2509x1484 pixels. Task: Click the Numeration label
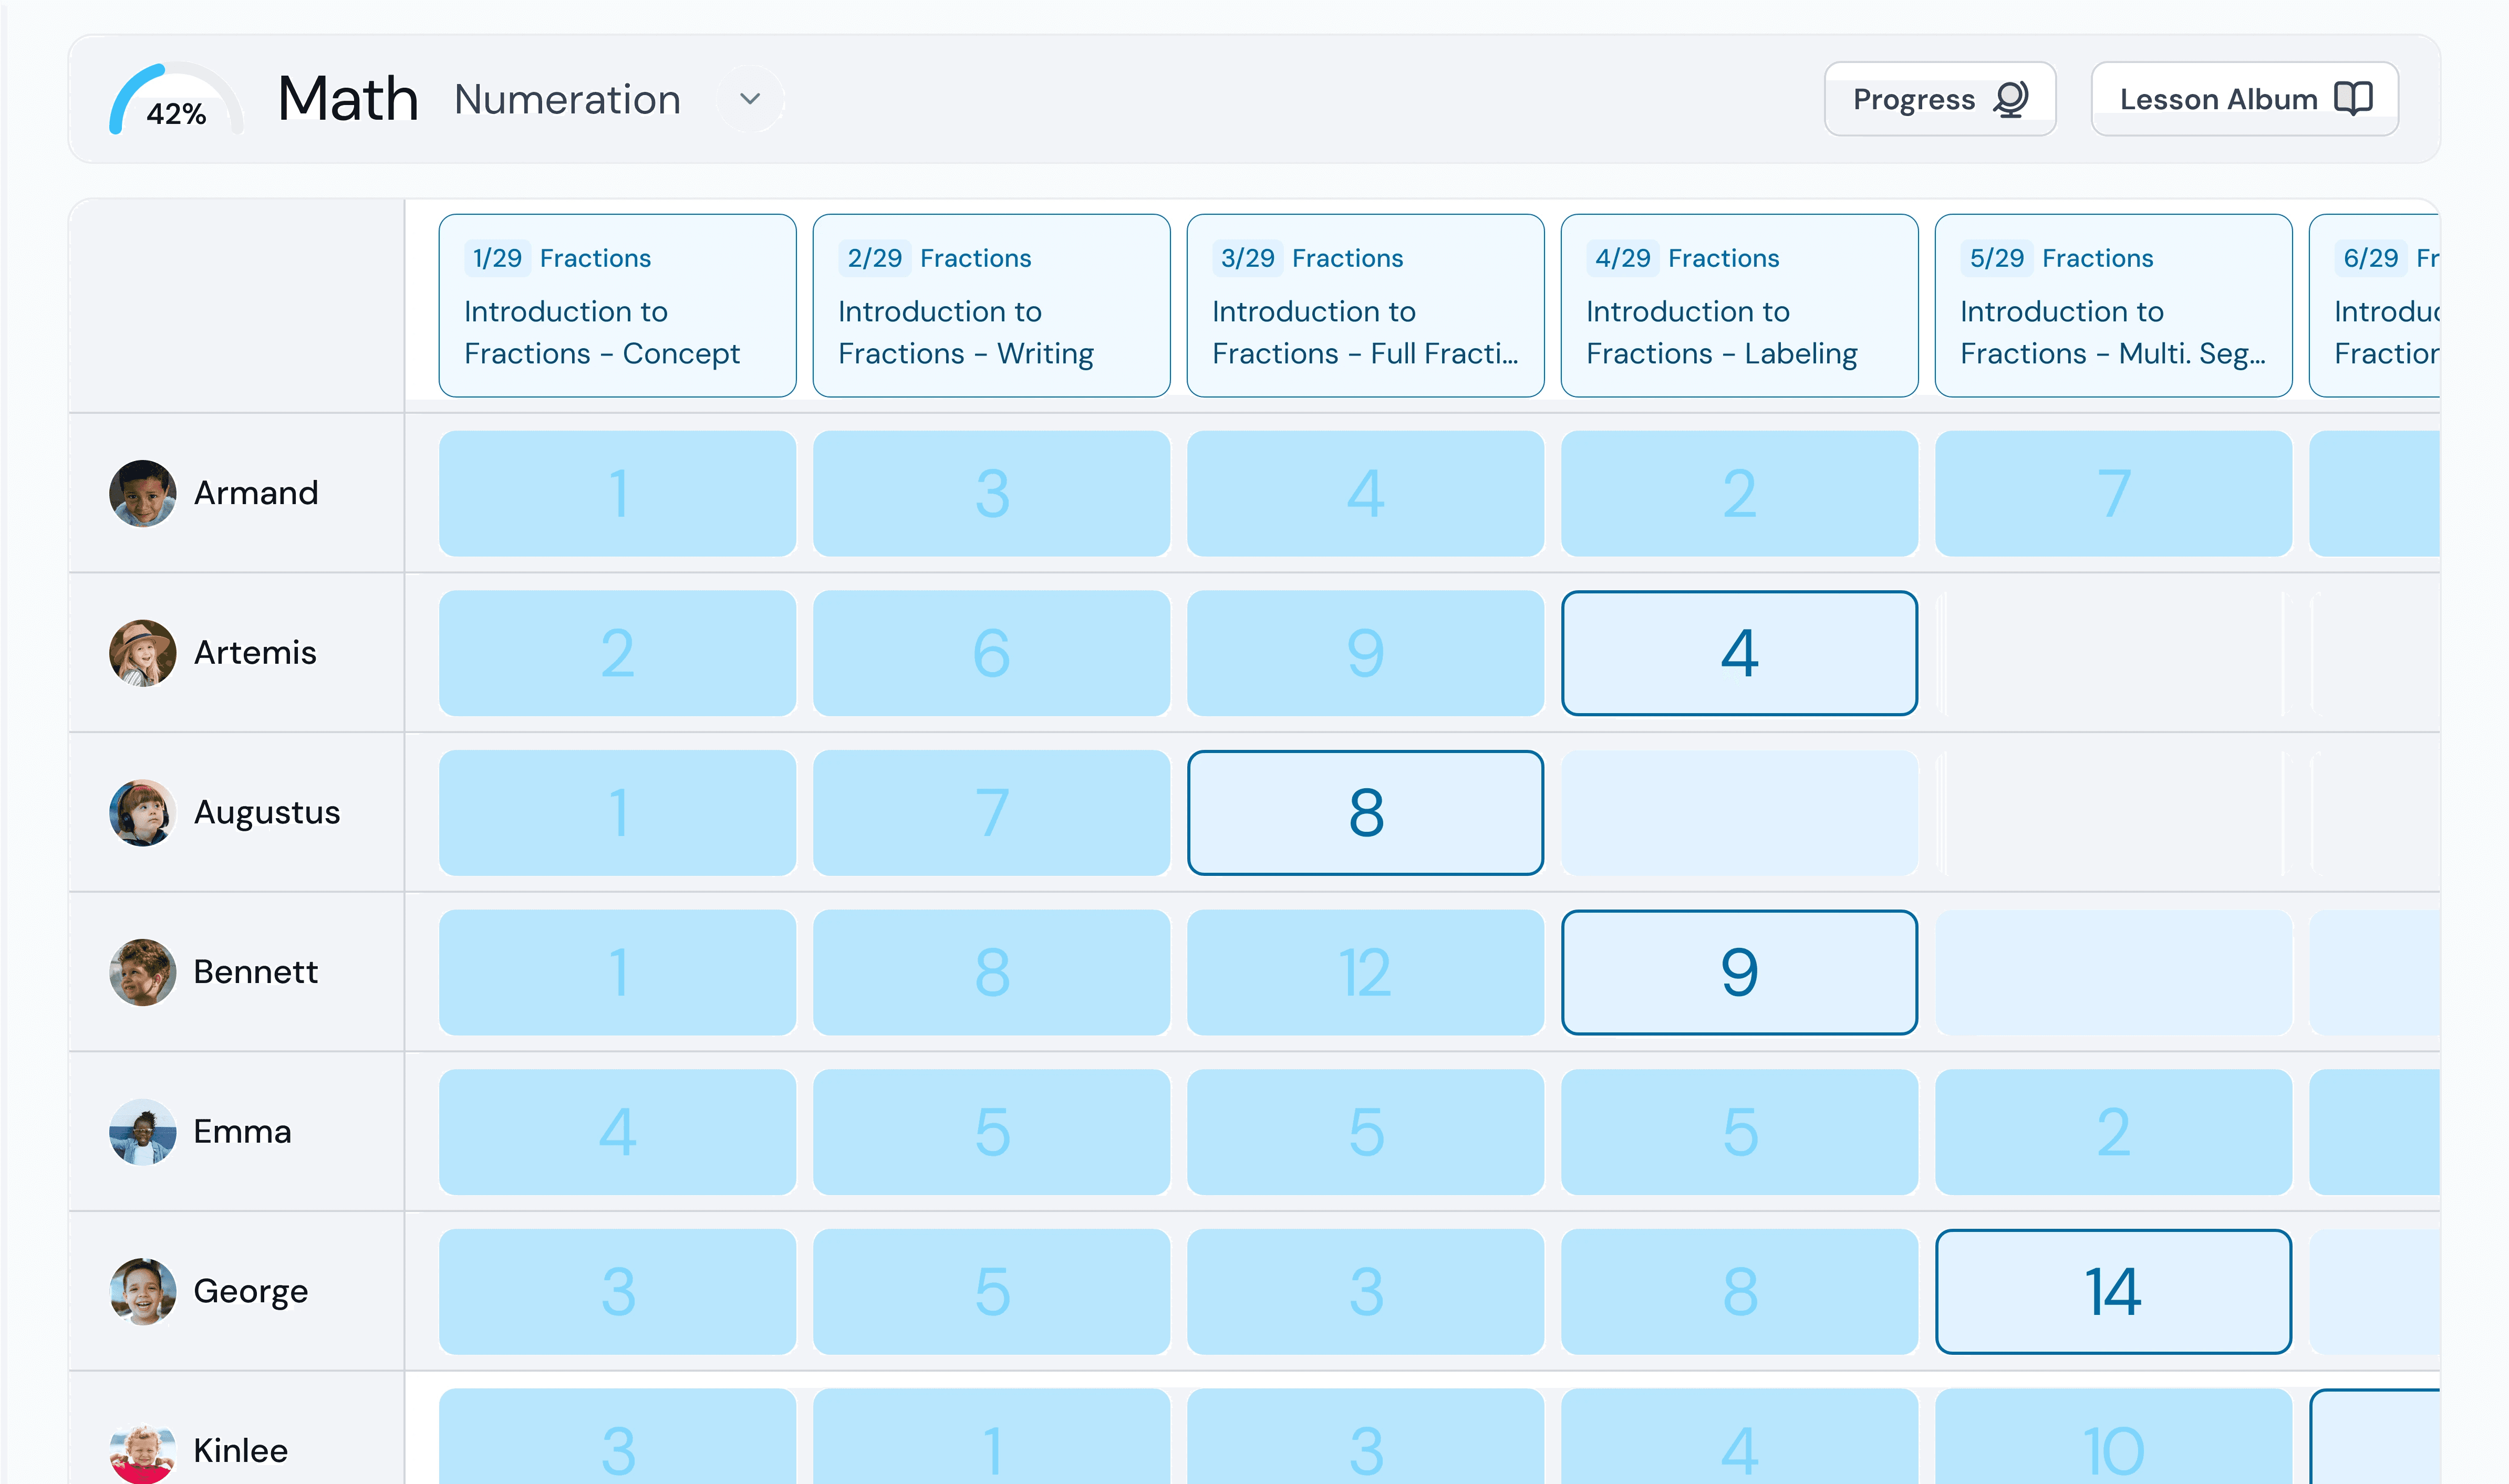point(567,100)
